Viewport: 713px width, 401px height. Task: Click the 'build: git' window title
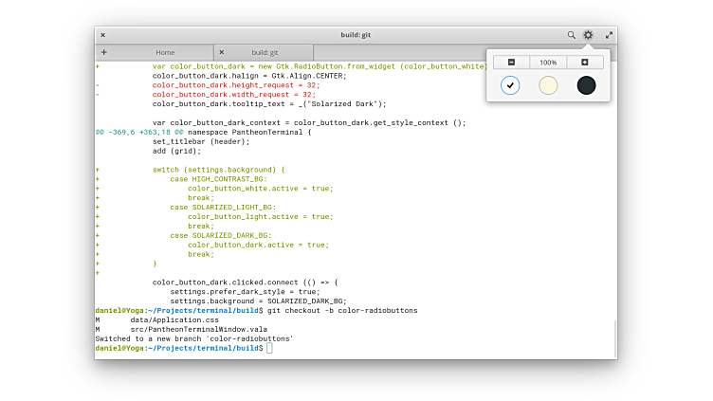coord(356,35)
